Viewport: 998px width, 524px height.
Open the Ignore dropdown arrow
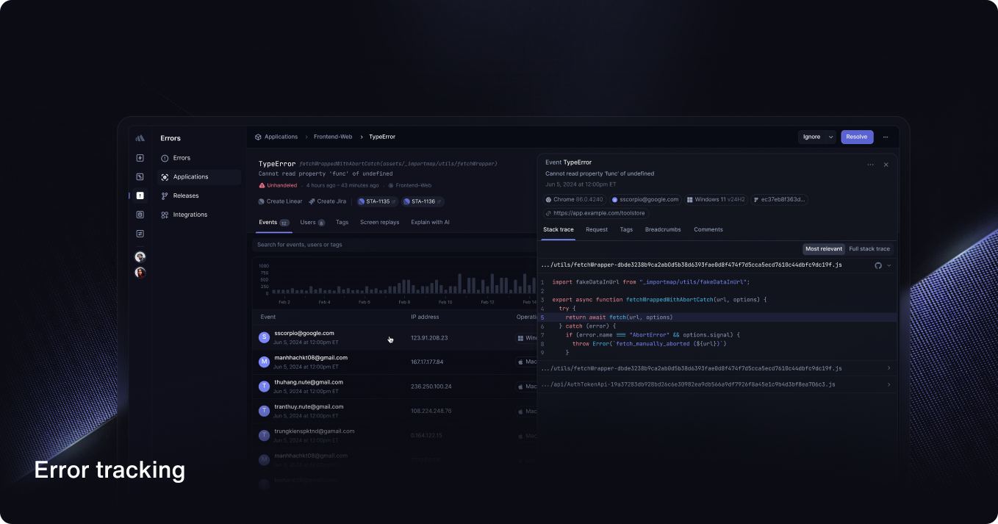[x=830, y=137]
